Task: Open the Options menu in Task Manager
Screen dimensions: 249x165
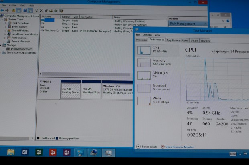Action: tap(147, 35)
